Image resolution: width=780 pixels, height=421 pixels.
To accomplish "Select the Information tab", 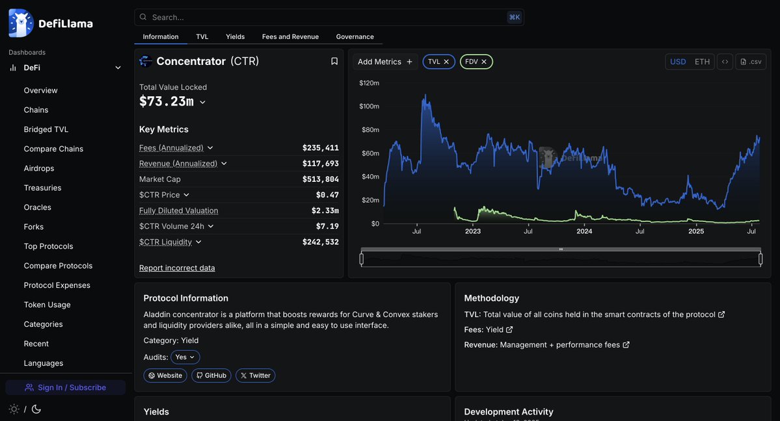I will (x=161, y=37).
